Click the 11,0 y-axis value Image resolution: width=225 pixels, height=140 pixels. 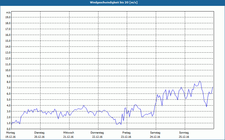tap(8, 64)
